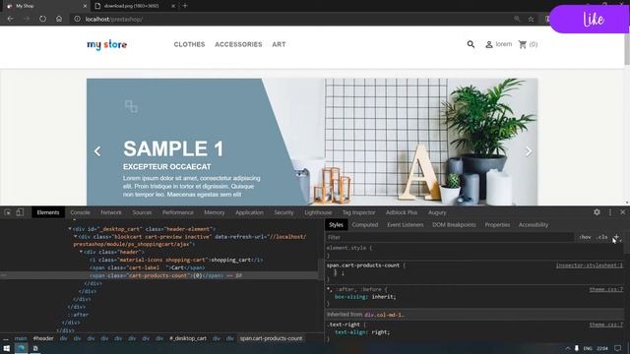Switch to the Sources tab
630x354 pixels.
coord(142,212)
